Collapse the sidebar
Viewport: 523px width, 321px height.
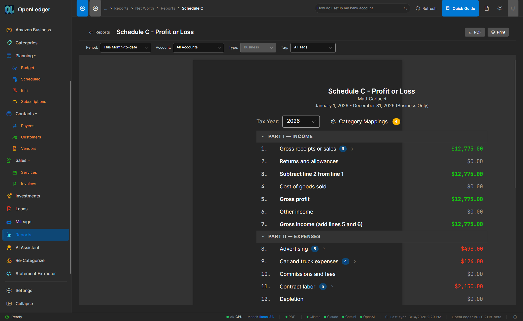24,304
